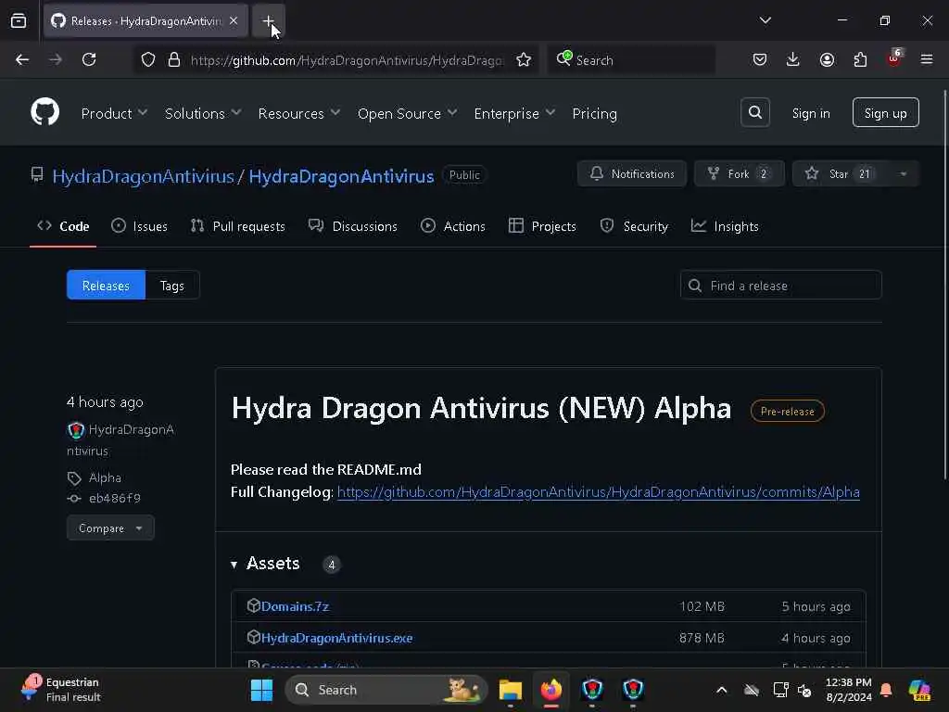Open Firefox downloads panel
This screenshot has width=949, height=712.
click(x=793, y=59)
